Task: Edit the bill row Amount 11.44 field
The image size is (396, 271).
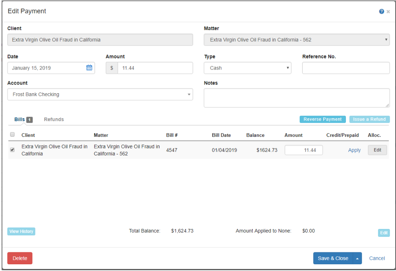Action: pos(304,150)
